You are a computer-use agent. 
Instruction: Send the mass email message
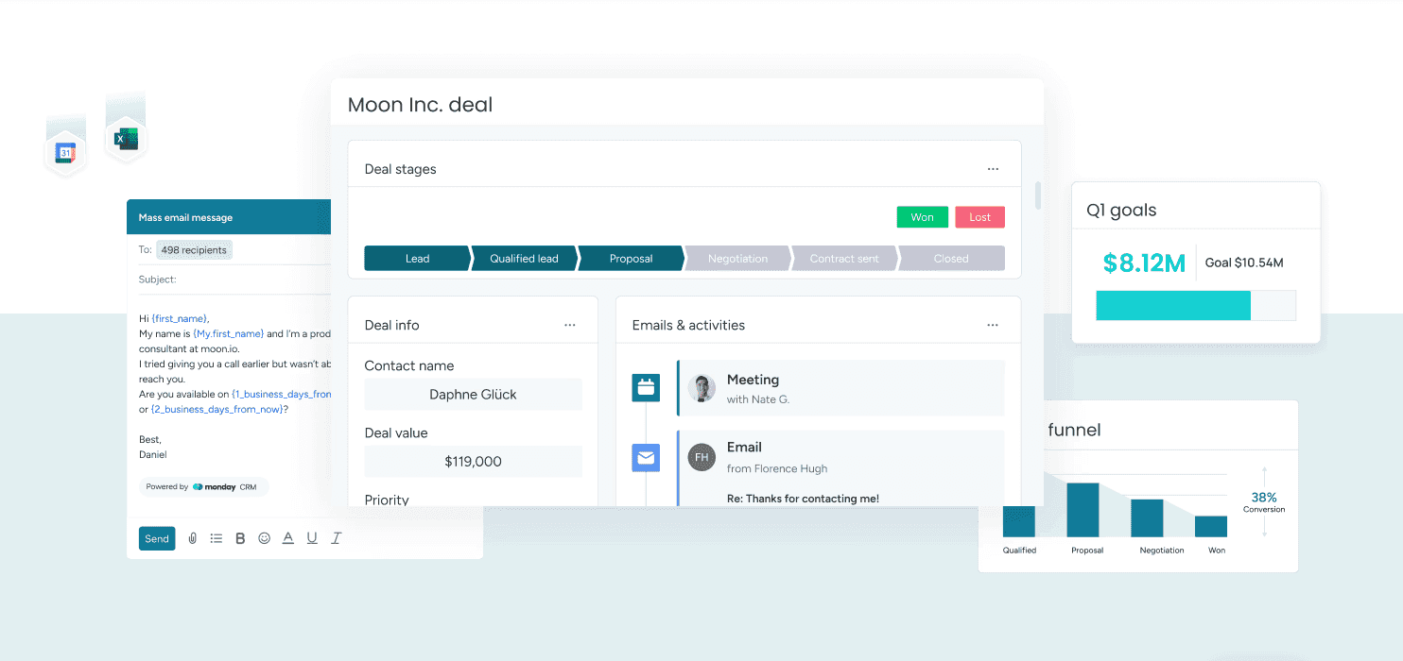[x=157, y=537]
